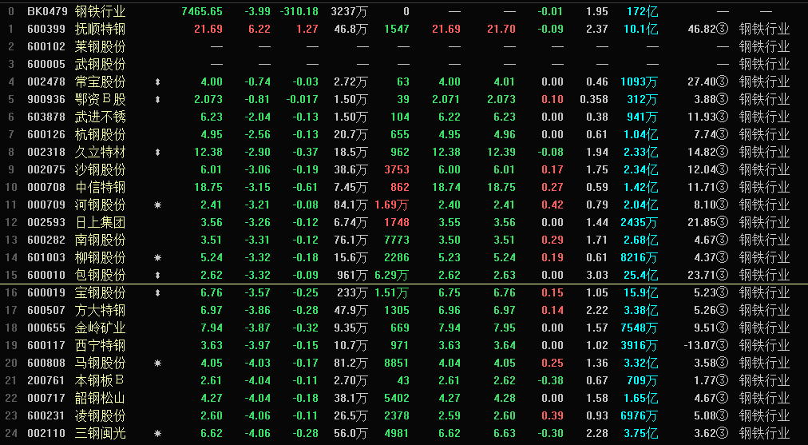
Task: Select stock name 韶钢松山
Action: pyautogui.click(x=100, y=398)
